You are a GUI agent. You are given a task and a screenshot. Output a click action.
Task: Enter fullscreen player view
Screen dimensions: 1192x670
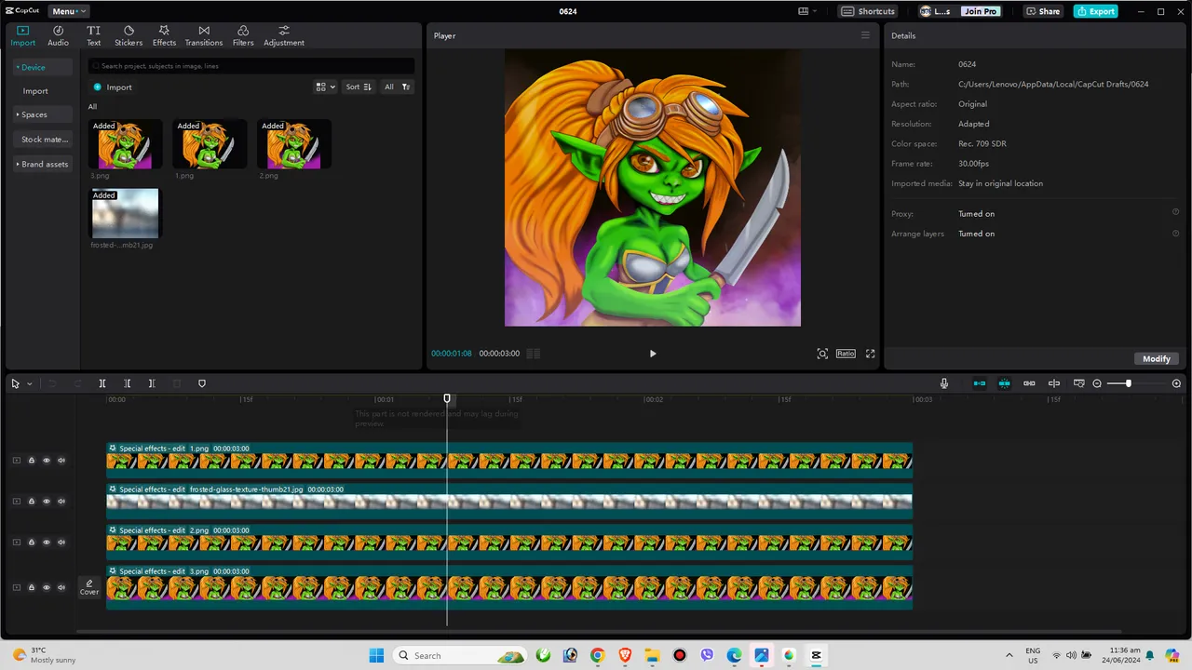tap(871, 354)
